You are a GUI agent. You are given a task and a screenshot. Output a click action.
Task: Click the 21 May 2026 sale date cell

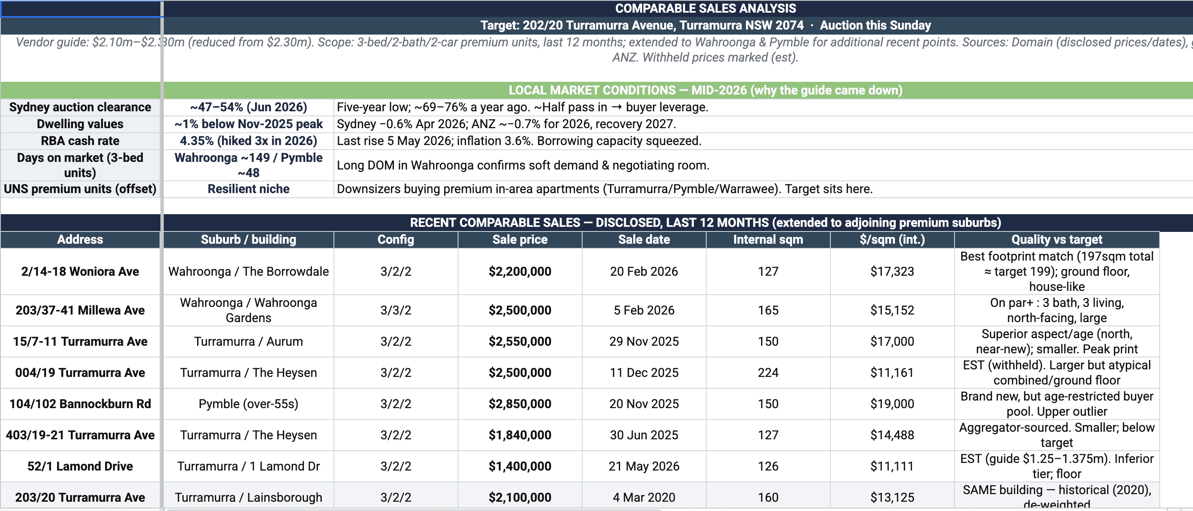coord(644,466)
